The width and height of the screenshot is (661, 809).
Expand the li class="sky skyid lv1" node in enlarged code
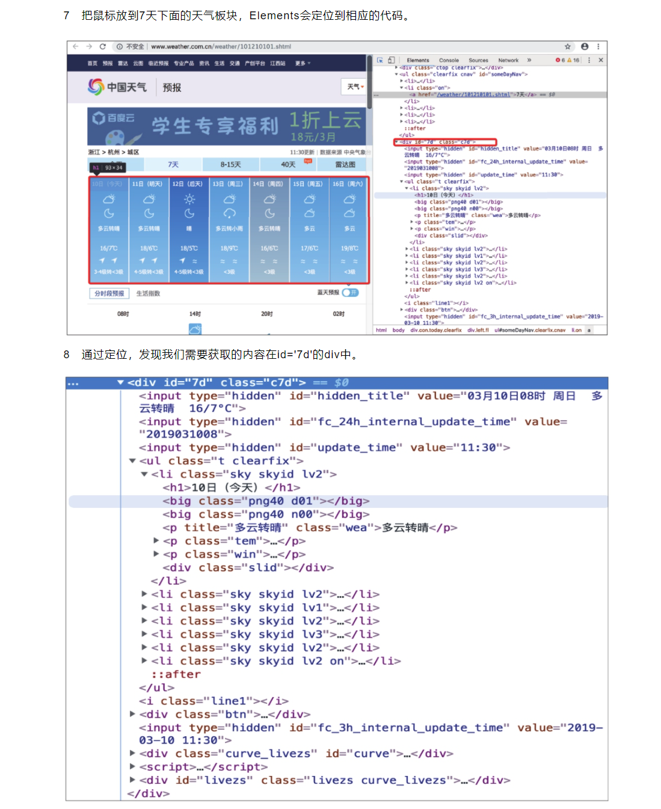[144, 607]
